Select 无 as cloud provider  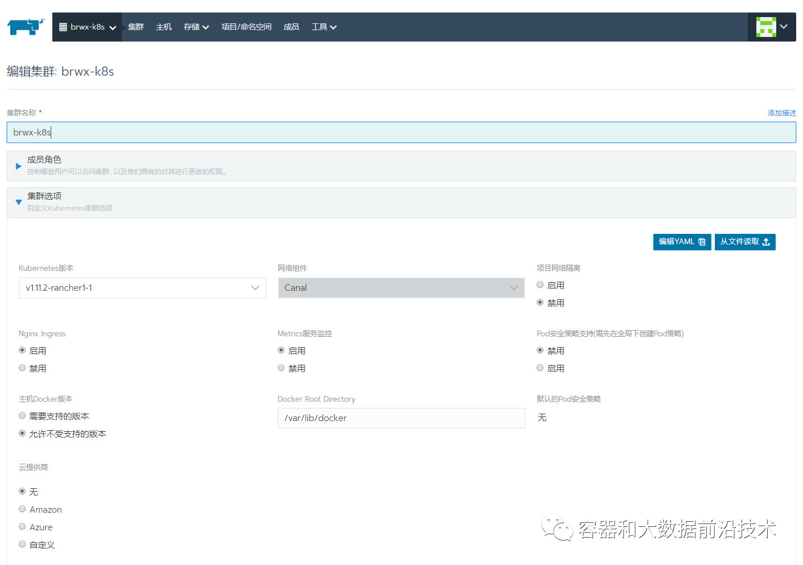pyautogui.click(x=22, y=491)
